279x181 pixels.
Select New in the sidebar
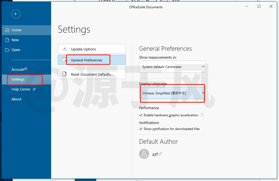tap(26, 40)
